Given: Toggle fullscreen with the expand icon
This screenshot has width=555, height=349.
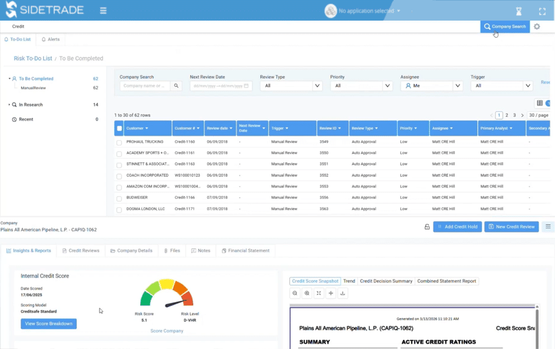Looking at the screenshot, I should pos(542,11).
